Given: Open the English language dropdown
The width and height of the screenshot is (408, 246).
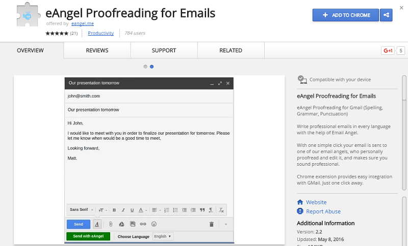Looking at the screenshot, I should tap(163, 236).
